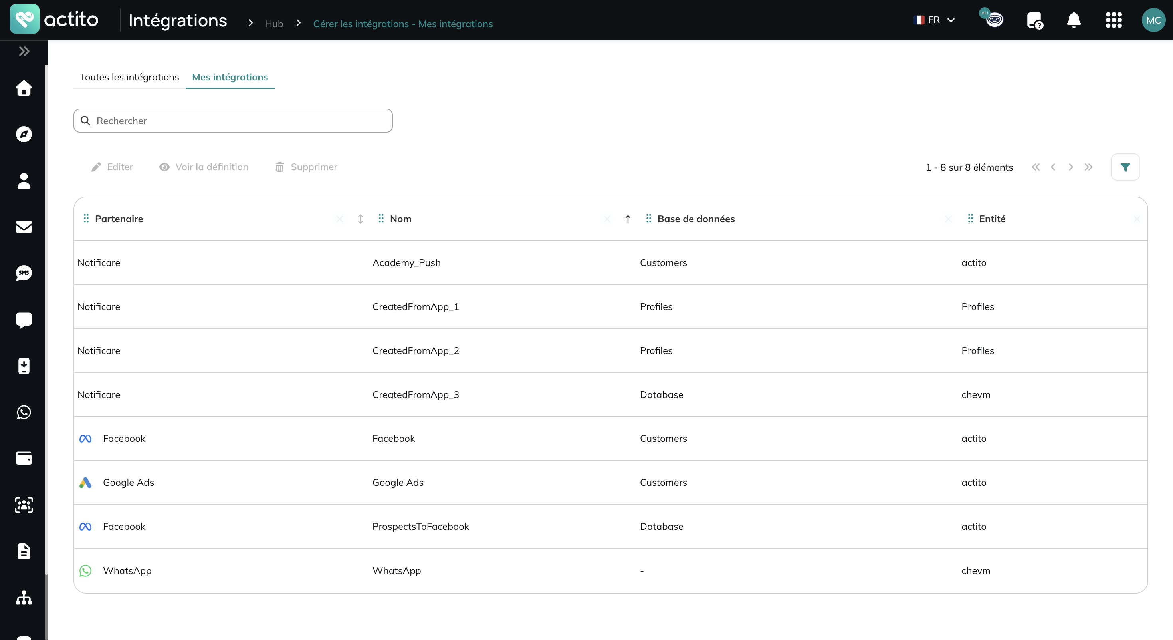The height and width of the screenshot is (640, 1173).
Task: Click the Nom column header
Action: tap(401, 219)
